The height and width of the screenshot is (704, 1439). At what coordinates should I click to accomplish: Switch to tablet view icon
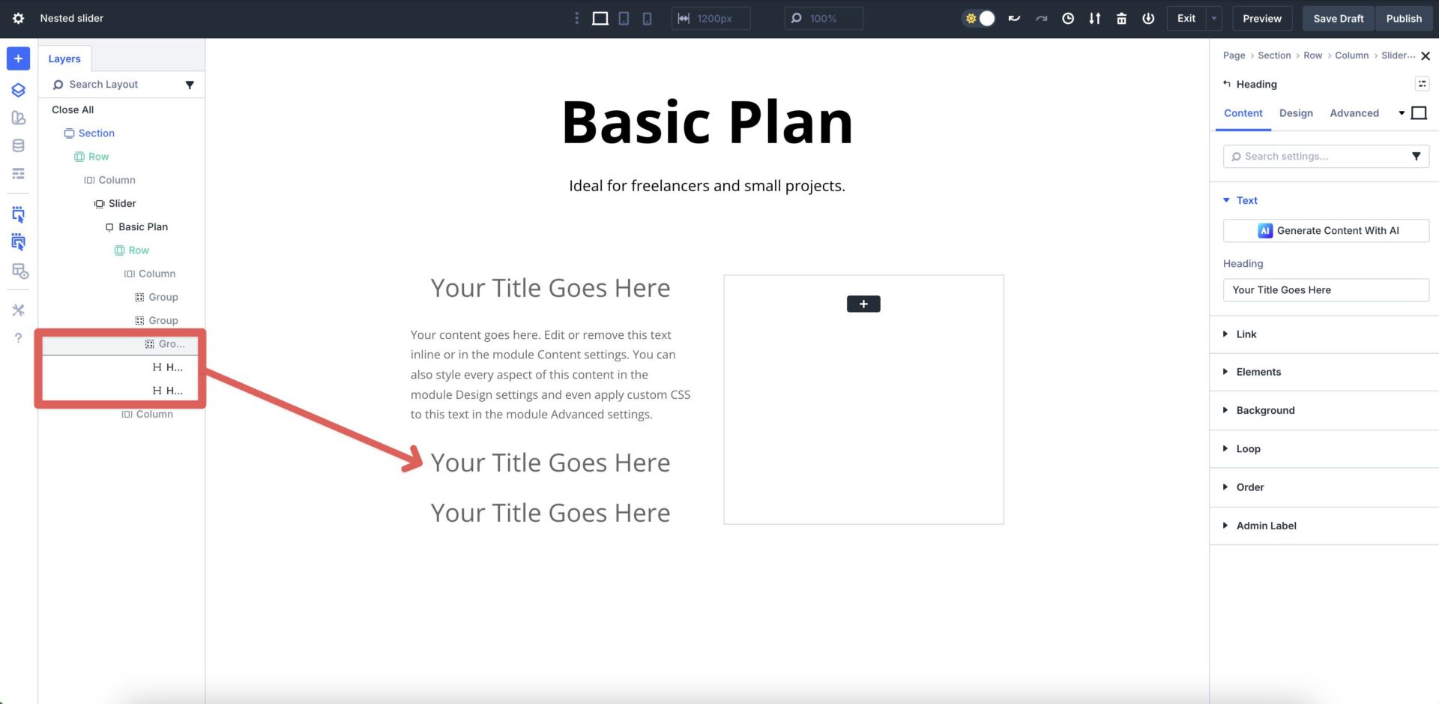pyautogui.click(x=624, y=18)
